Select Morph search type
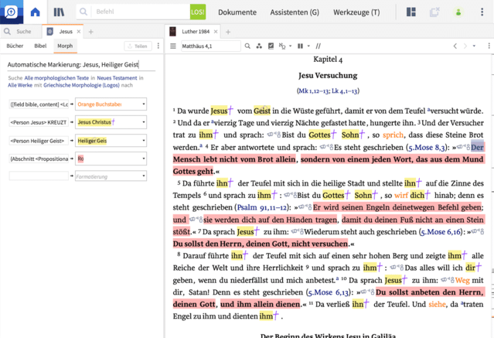Image resolution: width=494 pixels, height=338 pixels. (x=65, y=46)
